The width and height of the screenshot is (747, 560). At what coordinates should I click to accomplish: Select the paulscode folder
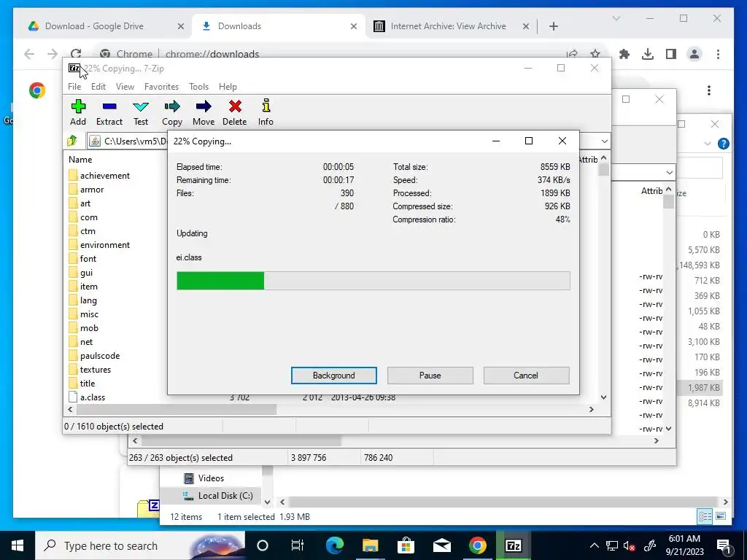(x=99, y=356)
